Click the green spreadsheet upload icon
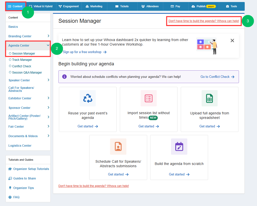The width and height of the screenshot is (257, 206). click(x=209, y=98)
